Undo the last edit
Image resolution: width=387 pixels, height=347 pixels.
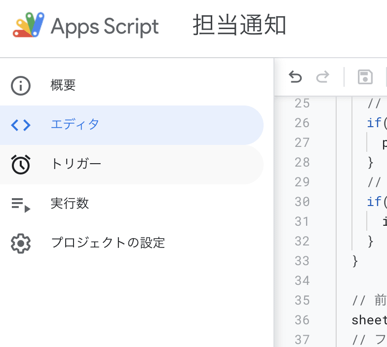click(x=295, y=77)
